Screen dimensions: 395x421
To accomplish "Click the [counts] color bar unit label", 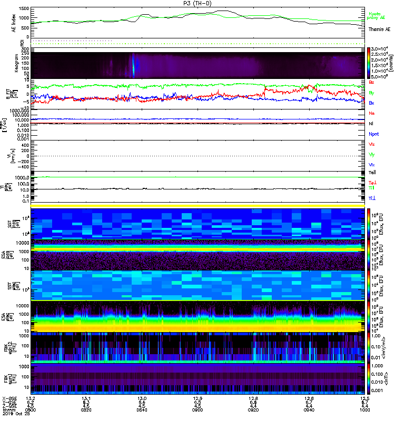I will pos(391,63).
